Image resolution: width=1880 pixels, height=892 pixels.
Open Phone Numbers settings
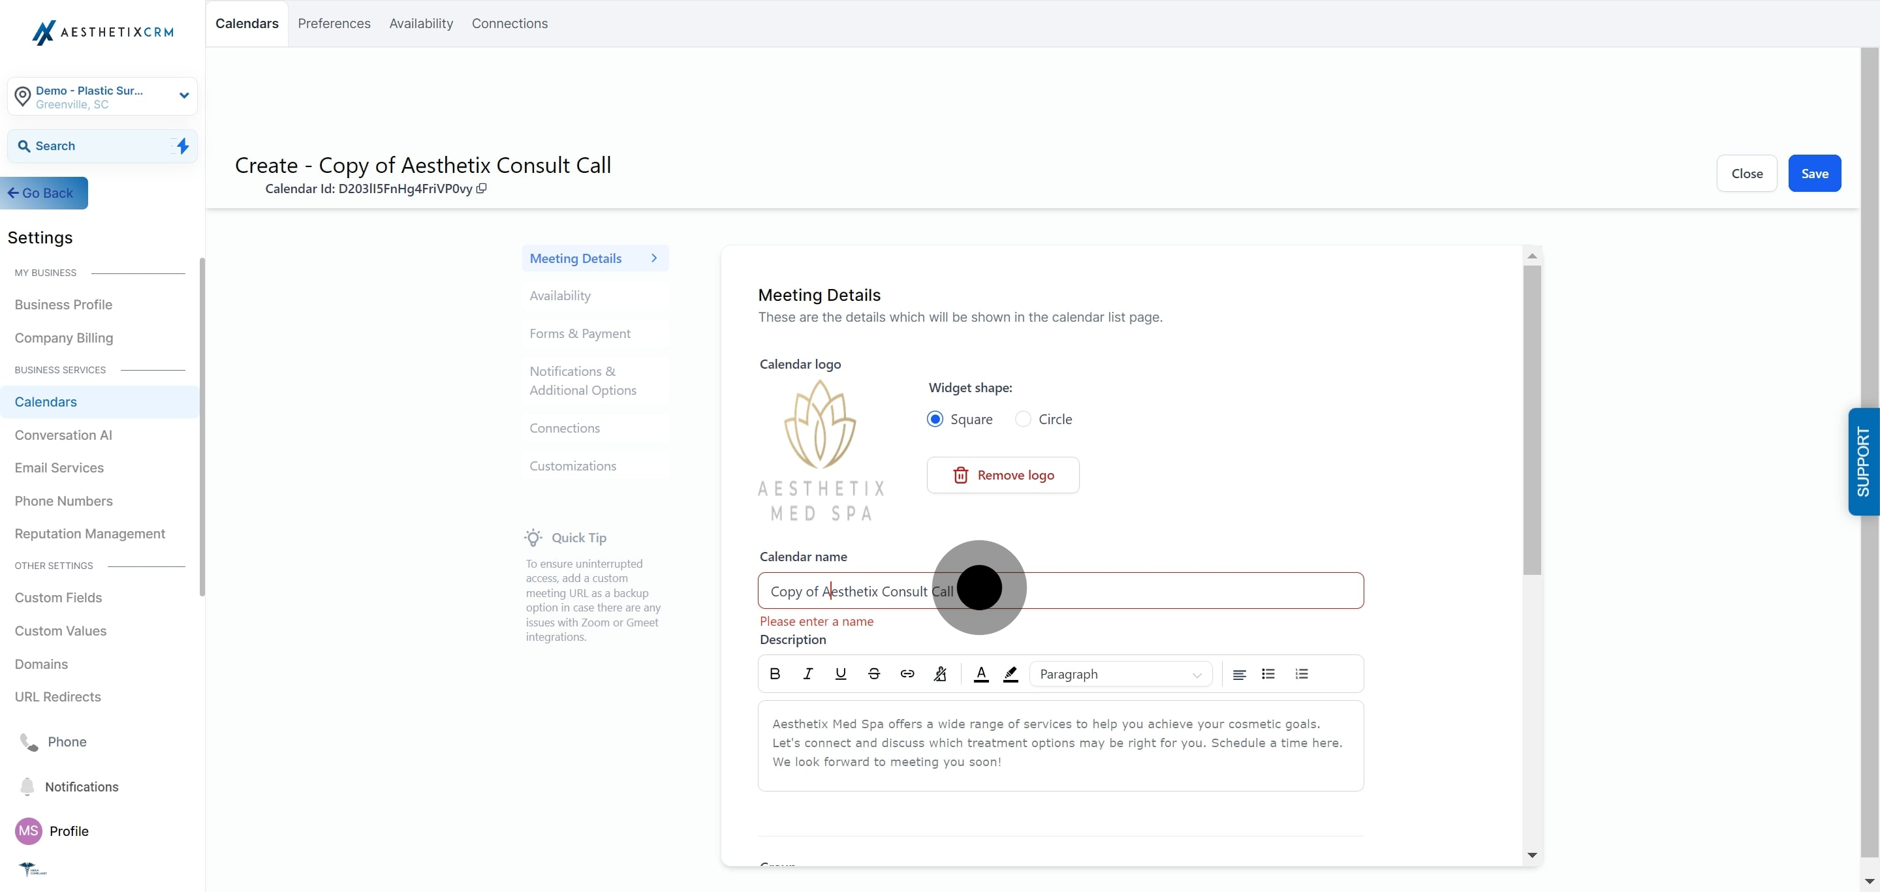tap(63, 501)
